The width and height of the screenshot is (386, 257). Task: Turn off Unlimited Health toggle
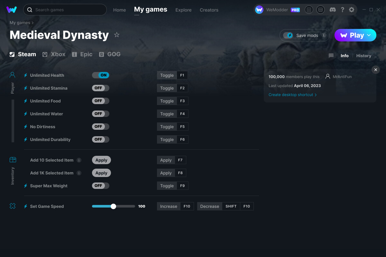coord(101,75)
